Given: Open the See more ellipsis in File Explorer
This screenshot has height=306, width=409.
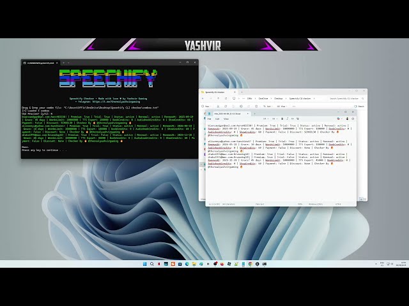Looking at the screenshot, I should pyautogui.click(x=294, y=106).
